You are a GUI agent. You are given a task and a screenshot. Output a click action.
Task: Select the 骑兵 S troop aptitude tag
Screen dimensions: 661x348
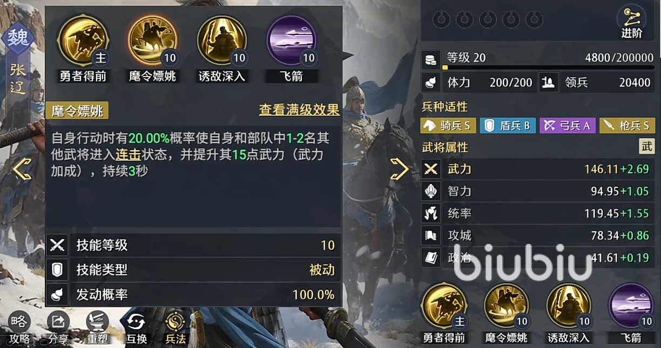(447, 126)
